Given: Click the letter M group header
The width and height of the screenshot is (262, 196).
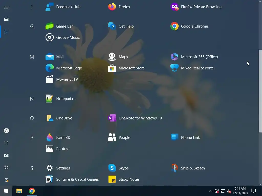Looking at the screenshot, I should pyautogui.click(x=32, y=57).
